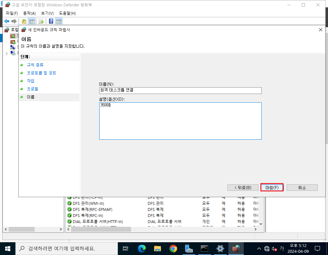Open the 파일(F) menu

(x=12, y=13)
